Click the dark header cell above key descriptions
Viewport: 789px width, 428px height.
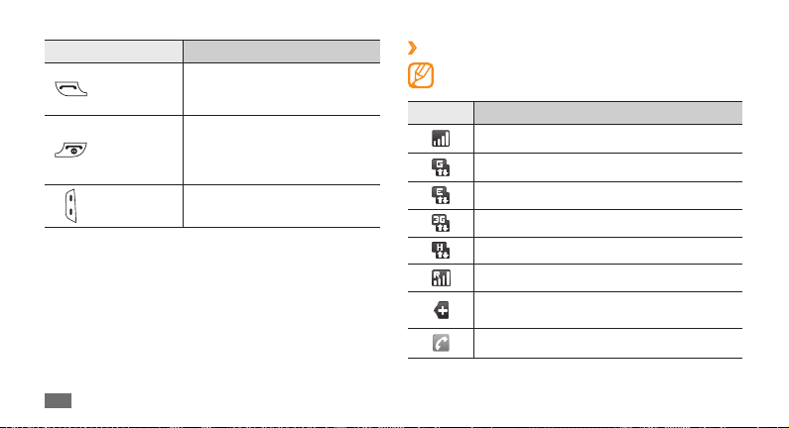(x=281, y=52)
